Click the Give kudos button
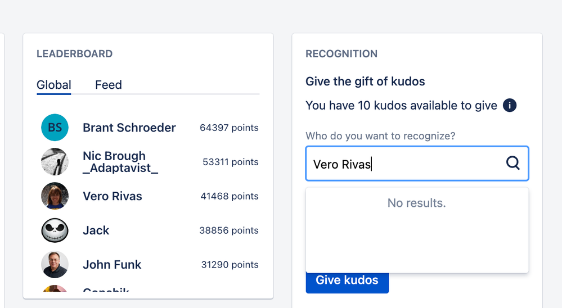The image size is (562, 308). point(347,280)
